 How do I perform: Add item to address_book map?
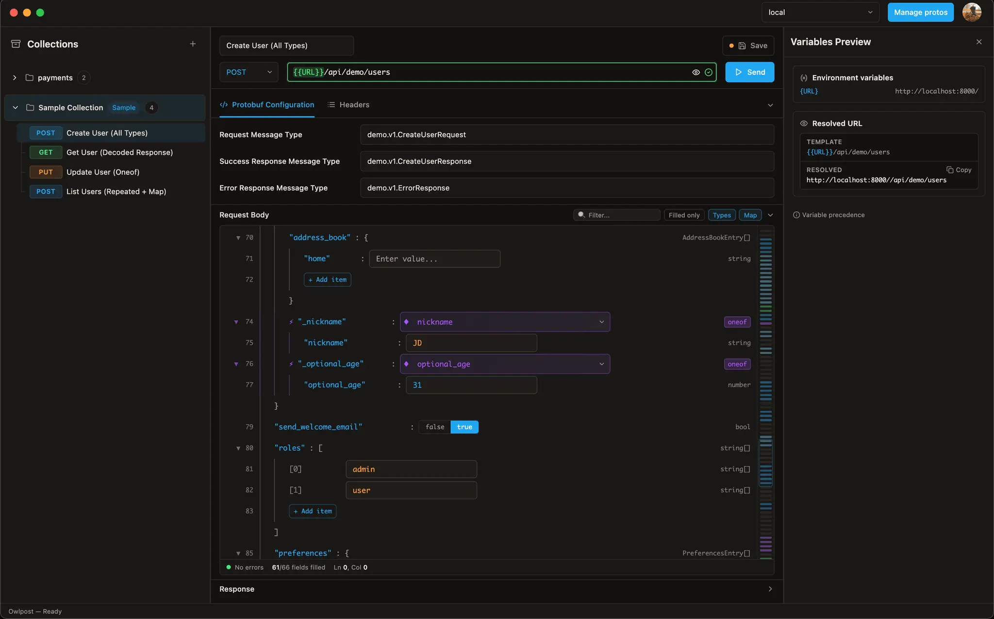327,280
